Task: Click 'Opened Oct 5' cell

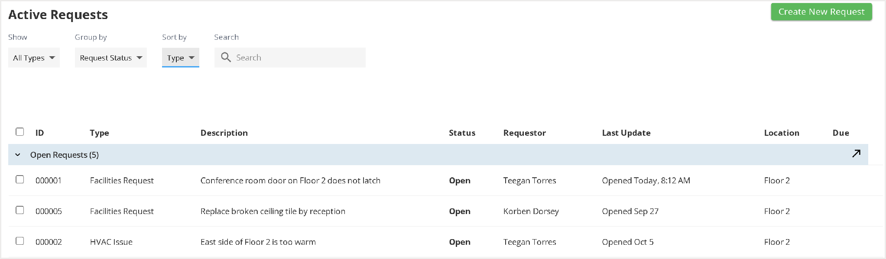Action: coord(627,242)
